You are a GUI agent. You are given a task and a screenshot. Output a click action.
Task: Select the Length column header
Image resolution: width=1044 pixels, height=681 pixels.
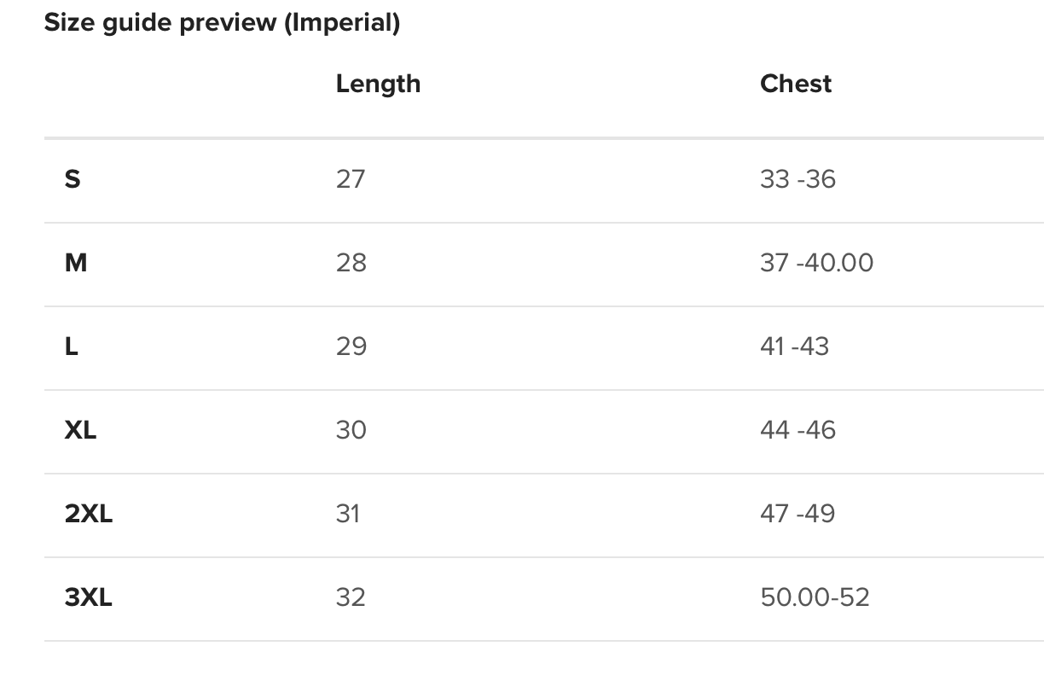pyautogui.click(x=378, y=84)
